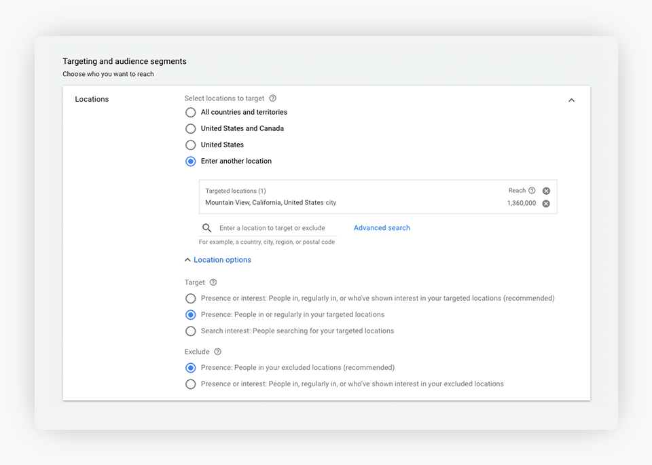The image size is (652, 465).
Task: Choose Search interest target option
Action: coord(191,331)
